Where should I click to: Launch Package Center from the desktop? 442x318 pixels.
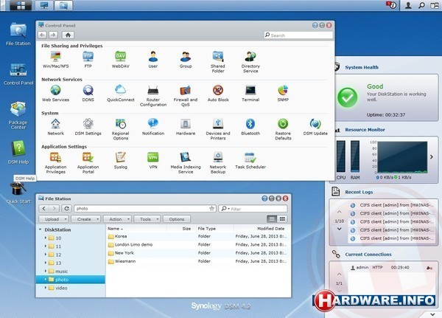[x=18, y=115]
